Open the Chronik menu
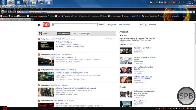The image size is (196, 110). pyautogui.click(x=23, y=9)
